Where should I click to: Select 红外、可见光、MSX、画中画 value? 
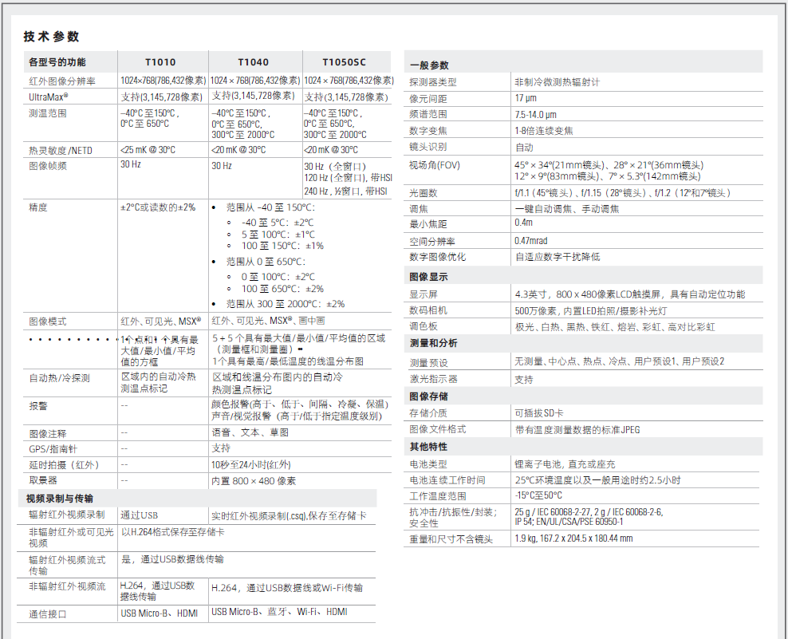(268, 320)
